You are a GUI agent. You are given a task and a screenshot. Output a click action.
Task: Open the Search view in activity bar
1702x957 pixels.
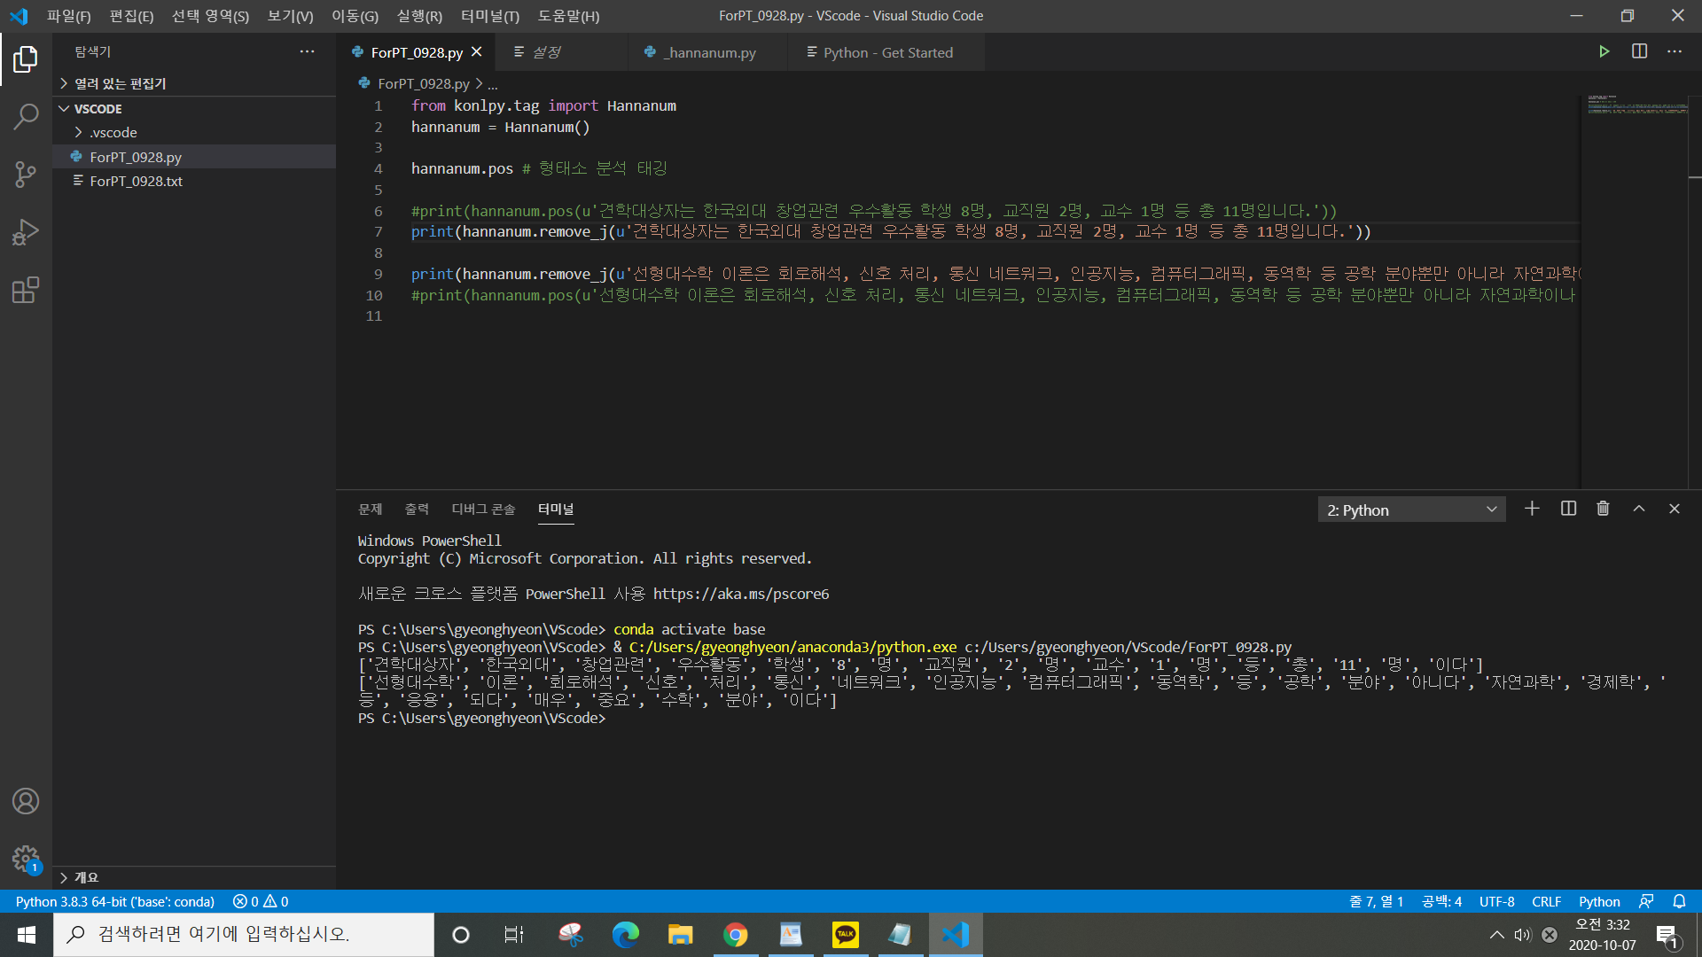26,116
